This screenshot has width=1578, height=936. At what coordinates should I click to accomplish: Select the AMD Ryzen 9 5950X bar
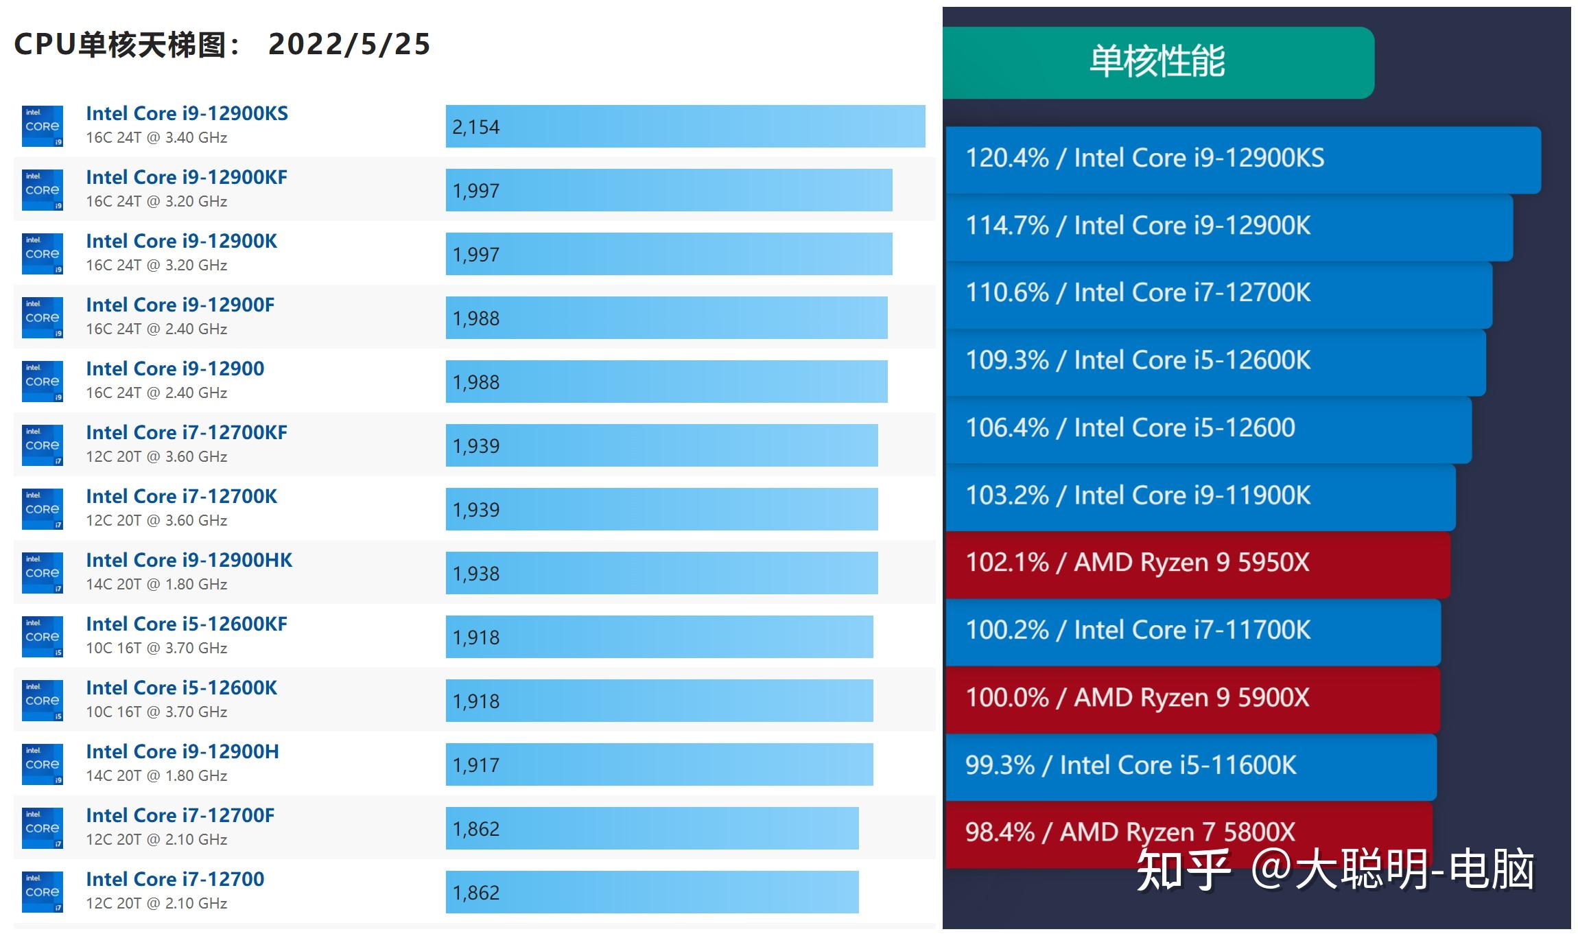(x=1225, y=563)
